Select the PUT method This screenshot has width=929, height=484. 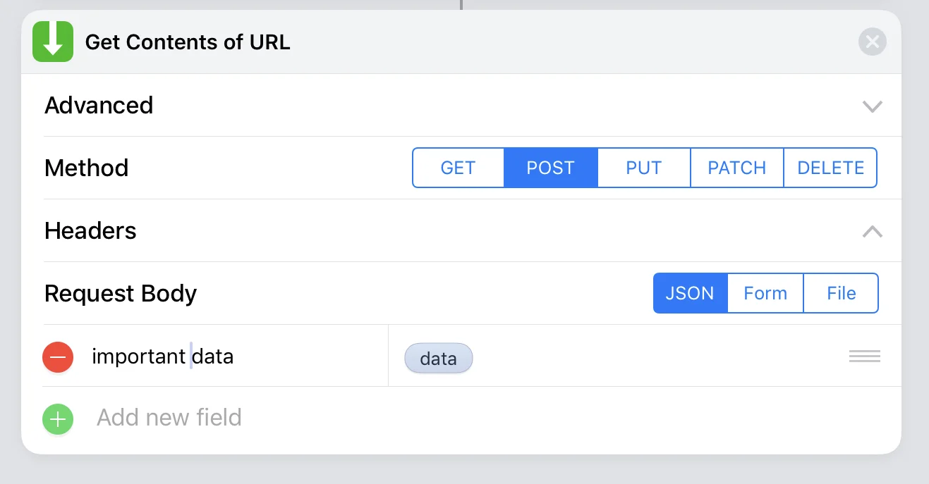point(644,168)
